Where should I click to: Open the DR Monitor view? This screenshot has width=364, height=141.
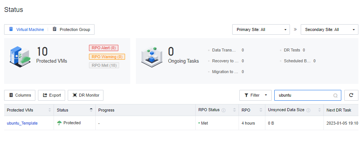(x=86, y=95)
